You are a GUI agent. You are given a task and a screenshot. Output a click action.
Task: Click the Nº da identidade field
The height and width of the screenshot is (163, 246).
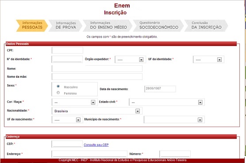67,59
